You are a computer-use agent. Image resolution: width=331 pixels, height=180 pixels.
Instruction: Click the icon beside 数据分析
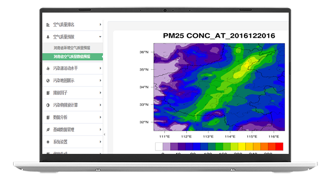48,117
